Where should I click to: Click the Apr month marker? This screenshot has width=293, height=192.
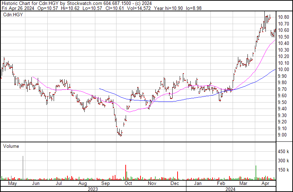(266, 184)
